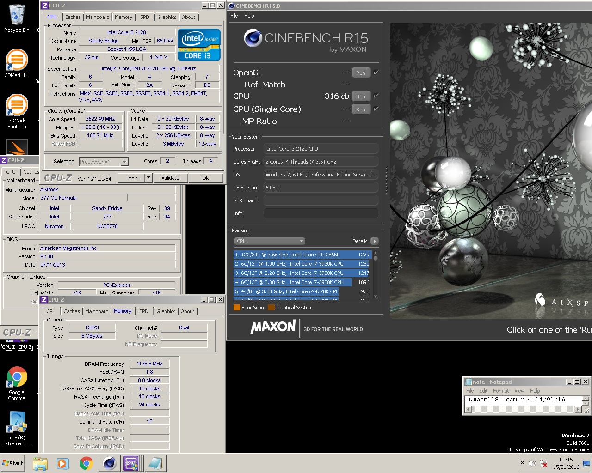Toggle the OpenGL test checkbox
The width and height of the screenshot is (592, 473).
point(376,72)
